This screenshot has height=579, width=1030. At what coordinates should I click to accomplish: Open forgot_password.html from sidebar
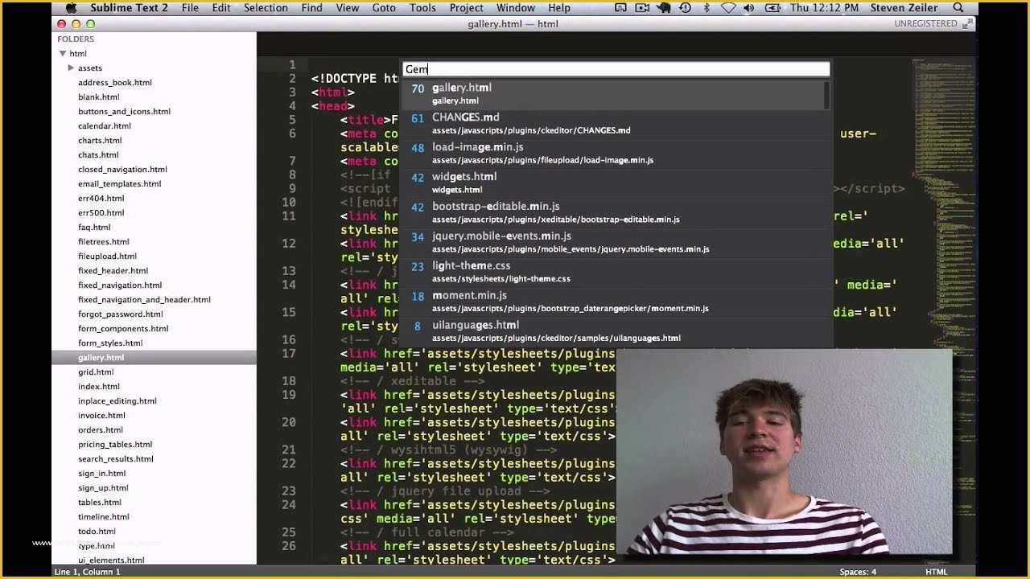(121, 314)
